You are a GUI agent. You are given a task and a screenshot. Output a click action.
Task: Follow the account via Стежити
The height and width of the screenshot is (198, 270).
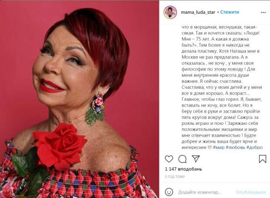tap(229, 12)
